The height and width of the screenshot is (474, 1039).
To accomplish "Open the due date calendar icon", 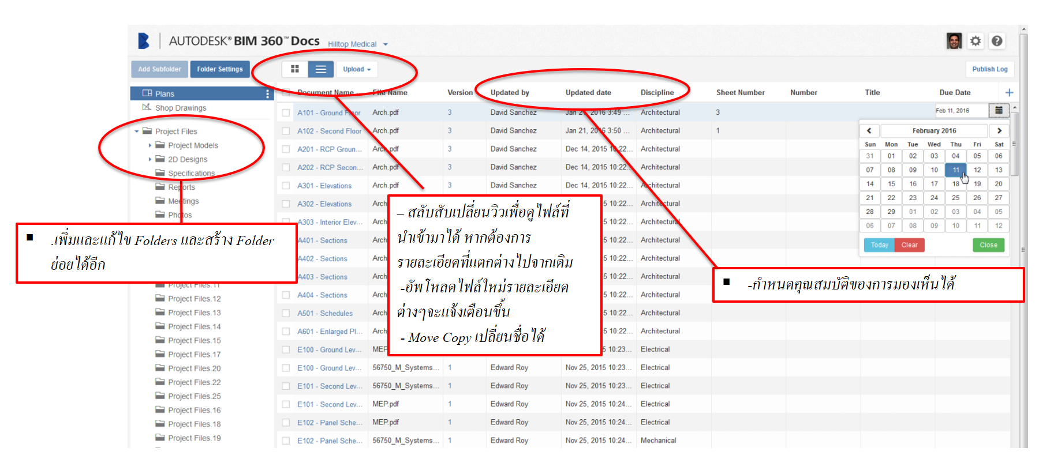I will 999,110.
